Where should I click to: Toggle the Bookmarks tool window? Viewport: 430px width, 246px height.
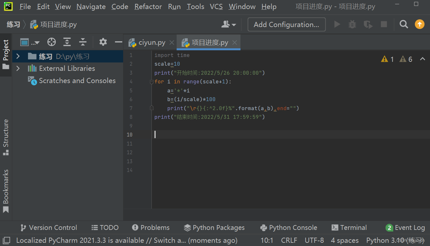pyautogui.click(x=5, y=185)
